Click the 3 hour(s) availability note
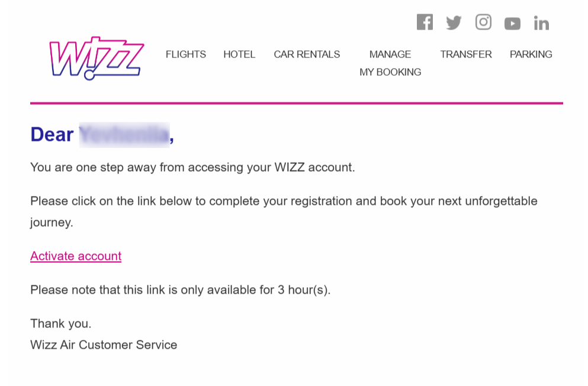 (180, 290)
